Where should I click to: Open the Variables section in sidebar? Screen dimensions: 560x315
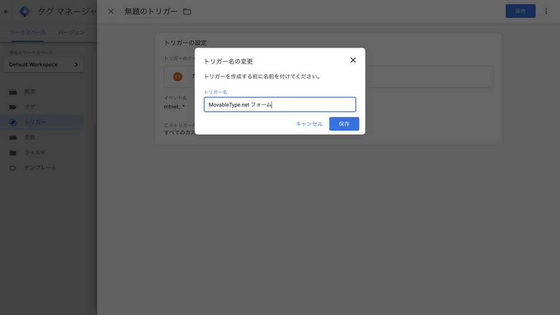point(29,137)
